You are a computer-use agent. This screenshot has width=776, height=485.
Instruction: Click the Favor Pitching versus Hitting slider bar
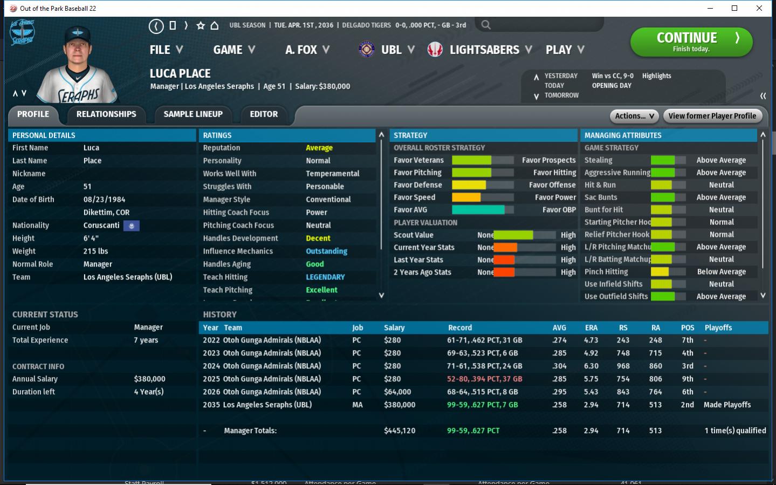click(483, 173)
